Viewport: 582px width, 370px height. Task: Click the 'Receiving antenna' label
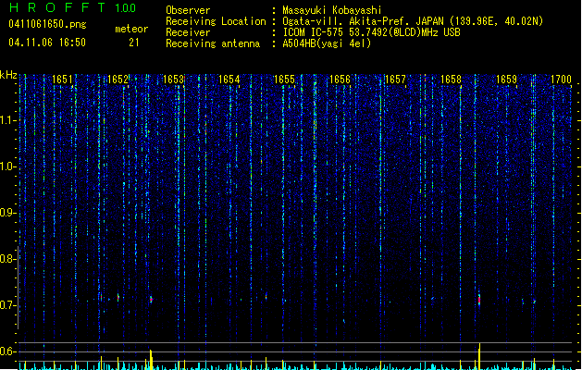pyautogui.click(x=213, y=43)
